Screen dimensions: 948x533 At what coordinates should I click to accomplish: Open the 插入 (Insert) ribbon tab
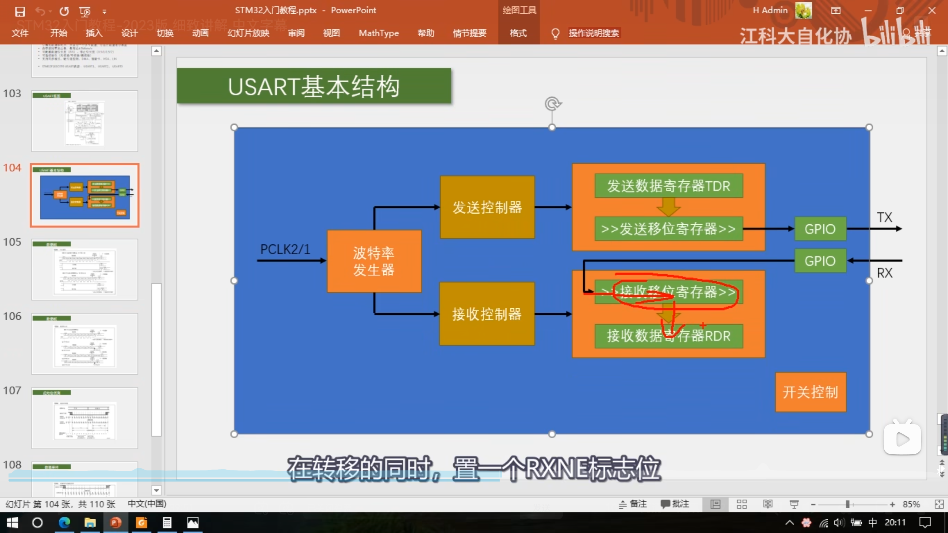point(94,33)
